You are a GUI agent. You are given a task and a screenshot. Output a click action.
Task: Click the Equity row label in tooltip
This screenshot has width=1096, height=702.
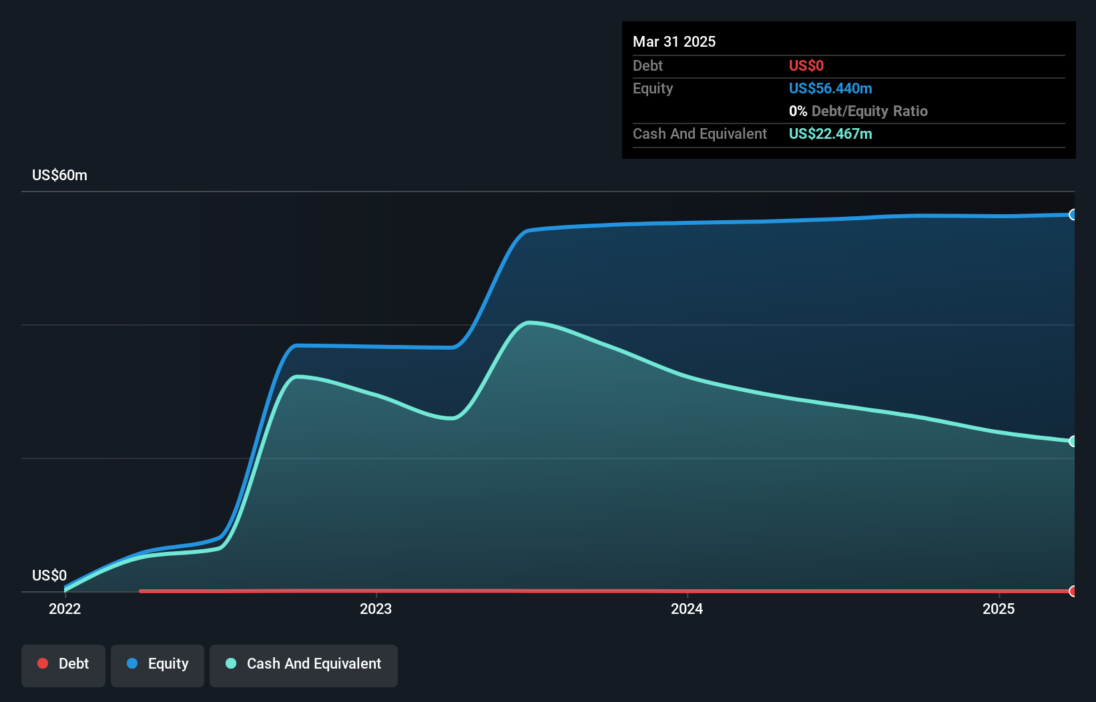pyautogui.click(x=653, y=89)
